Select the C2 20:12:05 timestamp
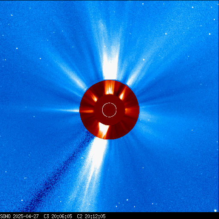Viewport: 219px width, 219px height. coord(91,216)
